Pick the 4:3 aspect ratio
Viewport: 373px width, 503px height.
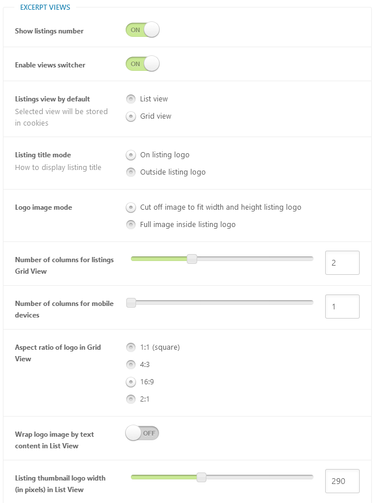[131, 365]
